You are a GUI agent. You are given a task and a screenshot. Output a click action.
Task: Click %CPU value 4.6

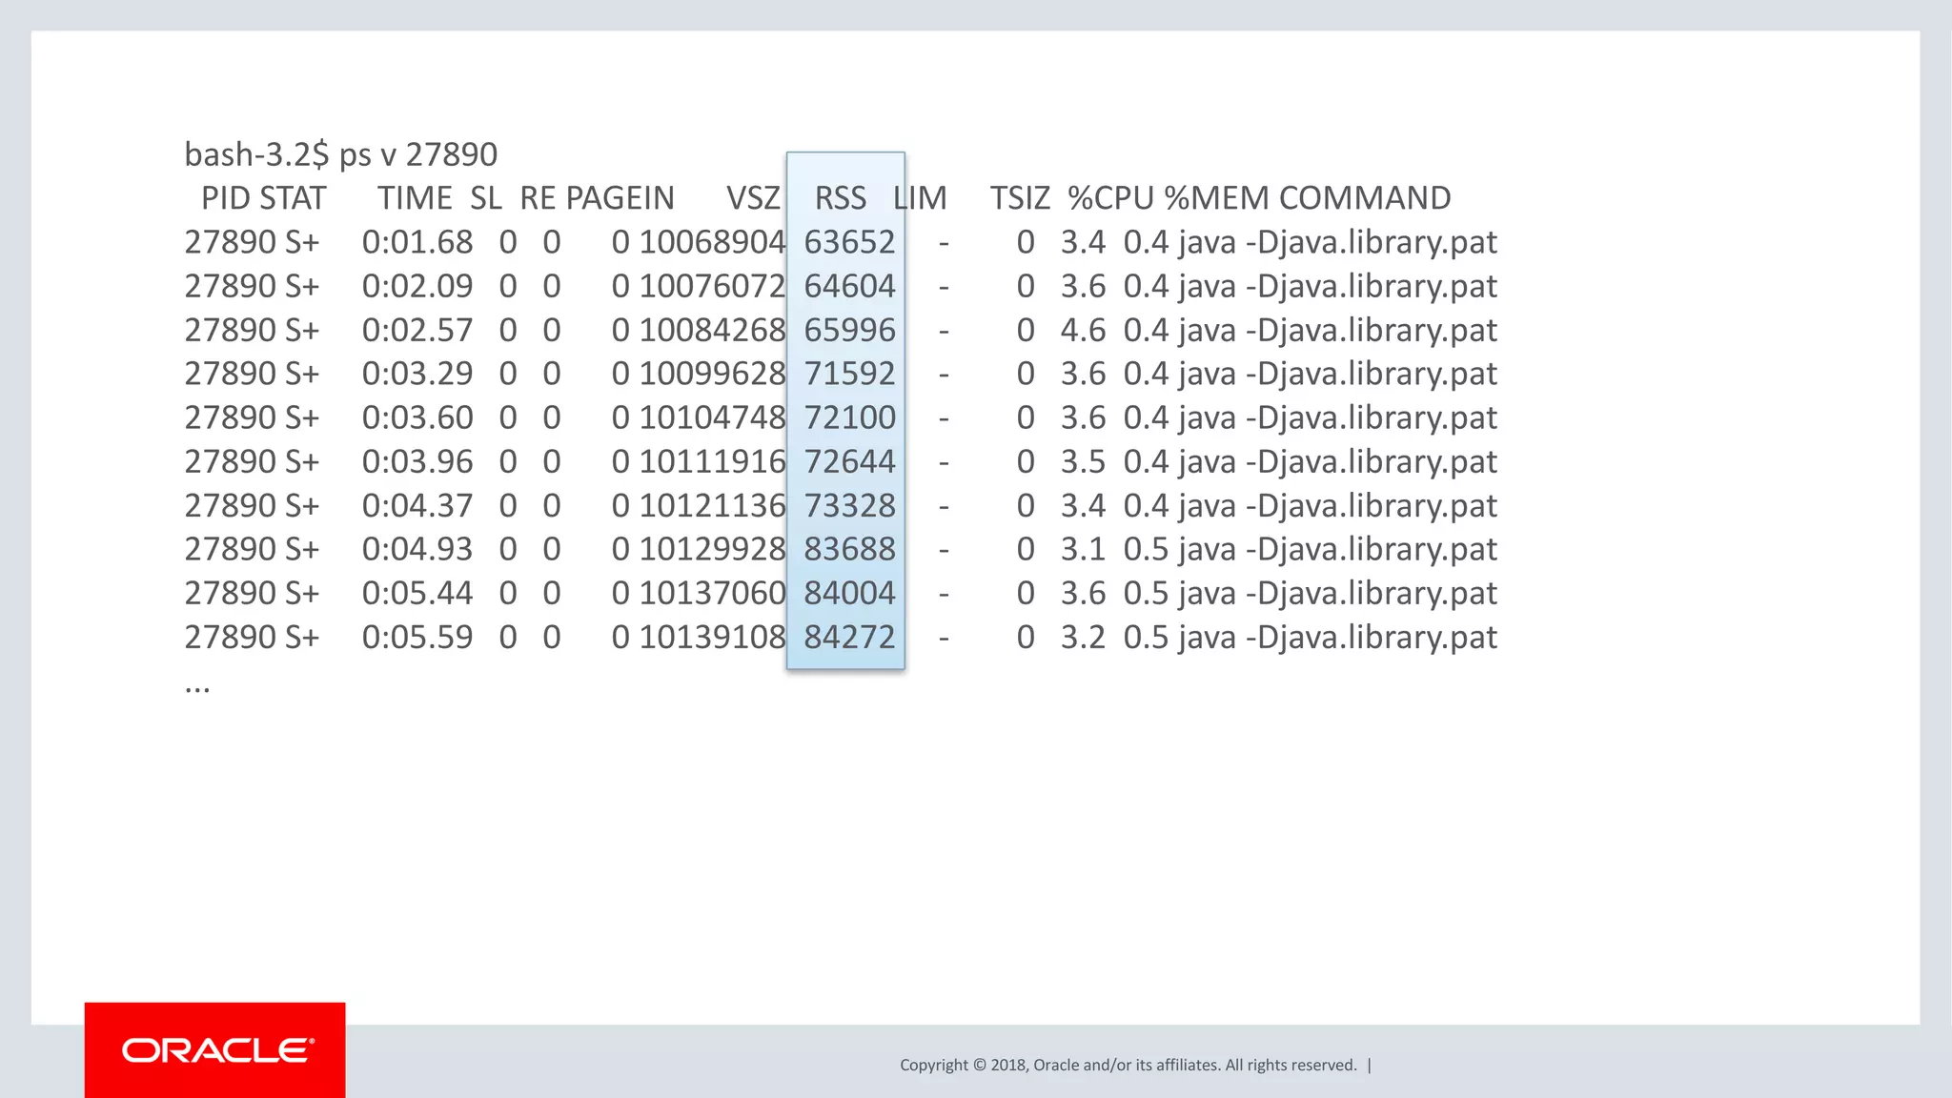(x=1083, y=330)
